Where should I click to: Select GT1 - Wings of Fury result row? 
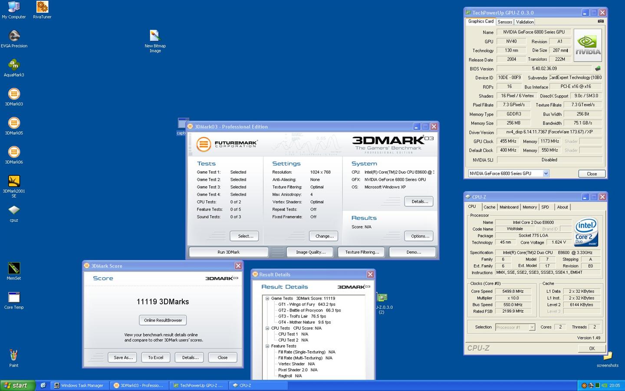pos(306,305)
